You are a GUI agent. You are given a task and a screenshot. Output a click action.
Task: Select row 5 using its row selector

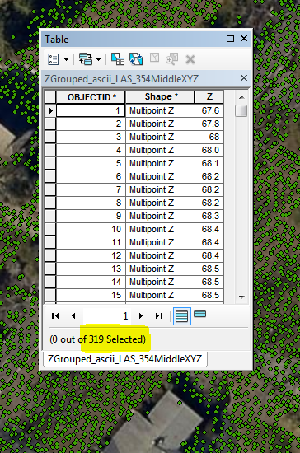click(x=50, y=164)
